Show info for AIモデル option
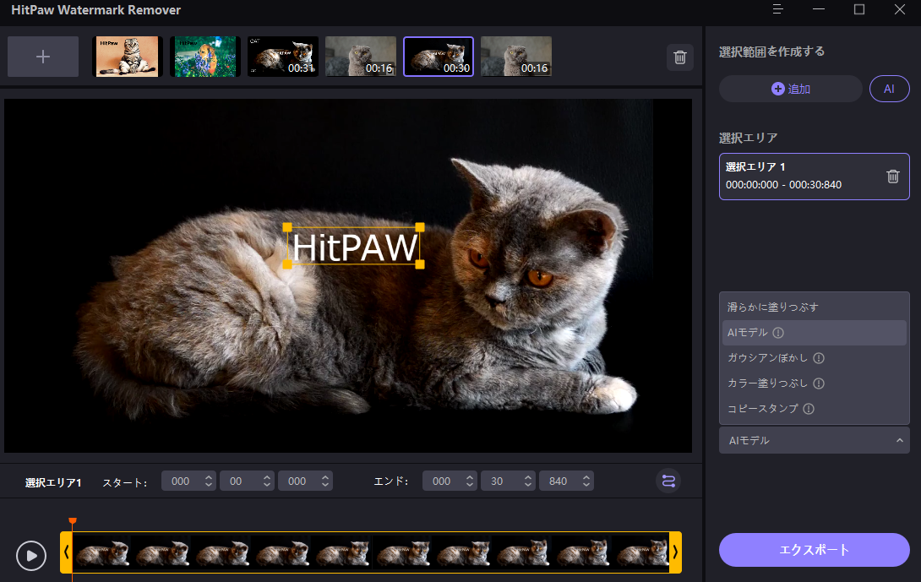This screenshot has height=582, width=921. click(778, 333)
